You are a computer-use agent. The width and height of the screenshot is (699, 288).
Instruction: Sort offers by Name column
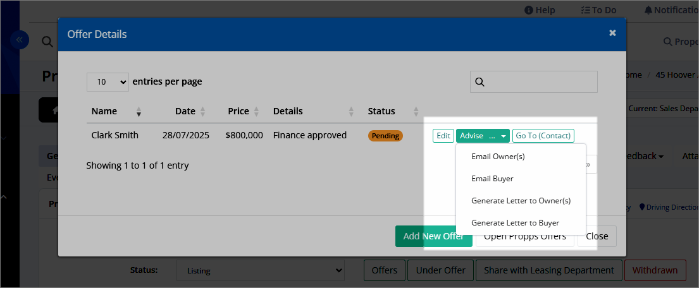point(117,111)
